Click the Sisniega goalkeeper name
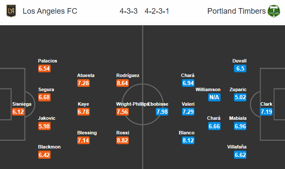The width and height of the screenshot is (285, 169). click(x=22, y=104)
